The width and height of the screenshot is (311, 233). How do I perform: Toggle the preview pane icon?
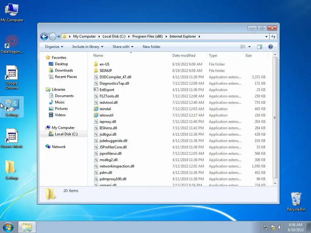pyautogui.click(x=259, y=47)
